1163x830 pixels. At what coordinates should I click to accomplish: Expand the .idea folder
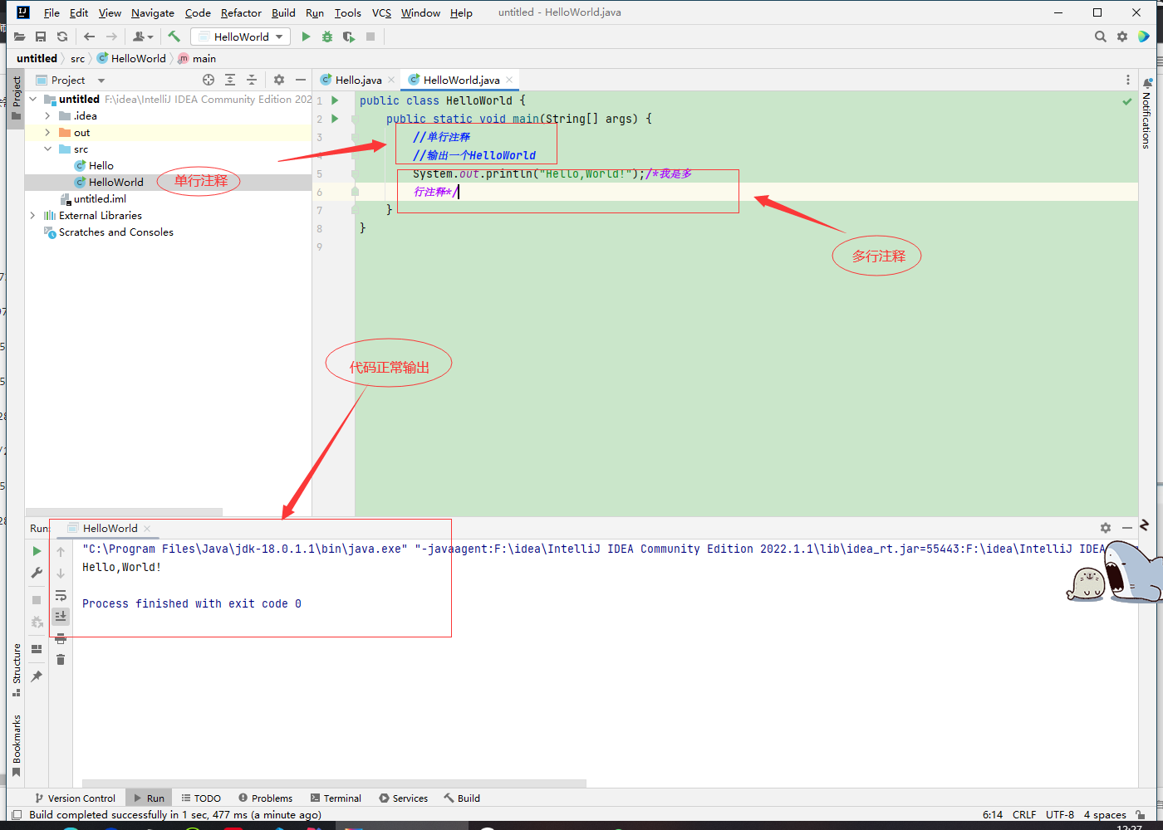point(48,116)
